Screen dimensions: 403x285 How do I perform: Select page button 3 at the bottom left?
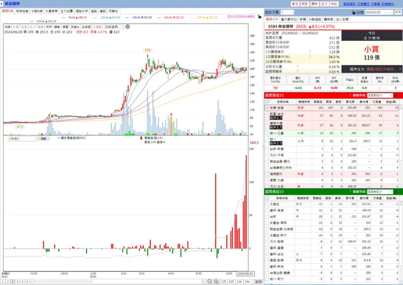pyautogui.click(x=13, y=282)
